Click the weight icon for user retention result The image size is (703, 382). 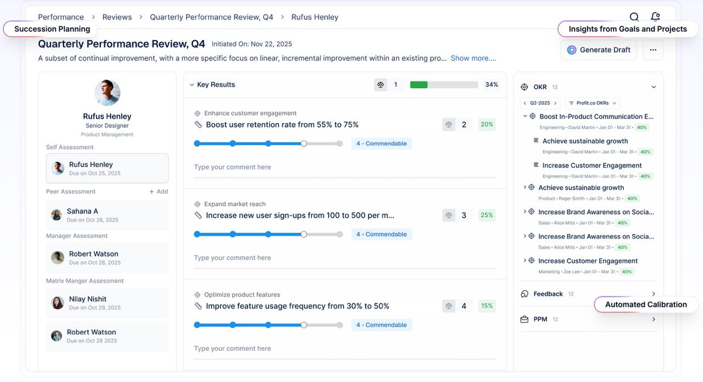click(449, 125)
